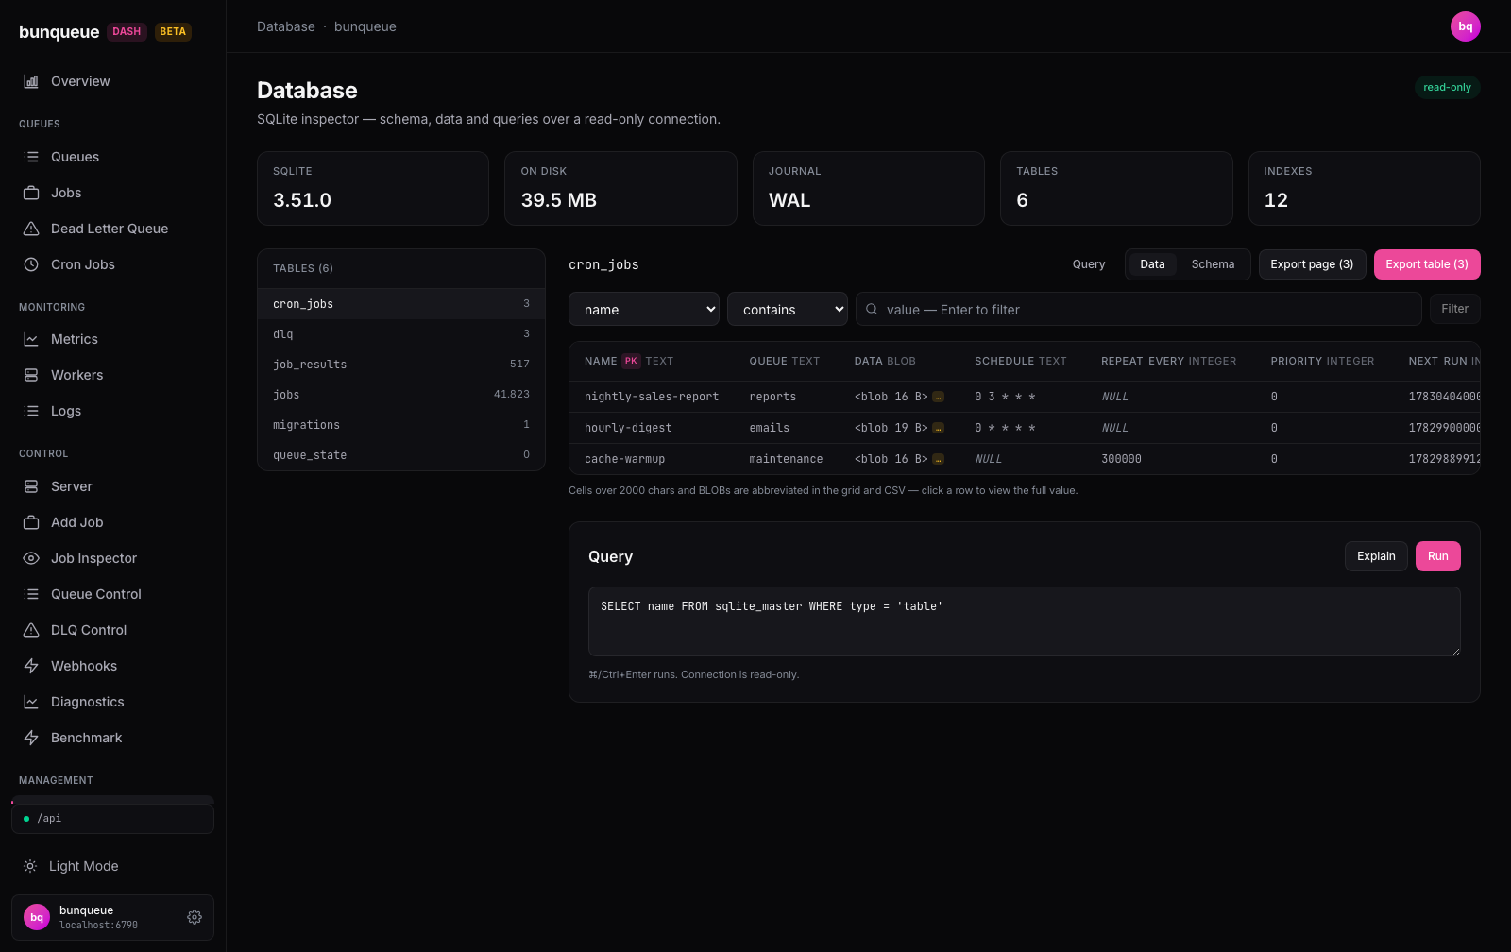1511x952 pixels.
Task: Switch view to Data
Action: coord(1152,264)
